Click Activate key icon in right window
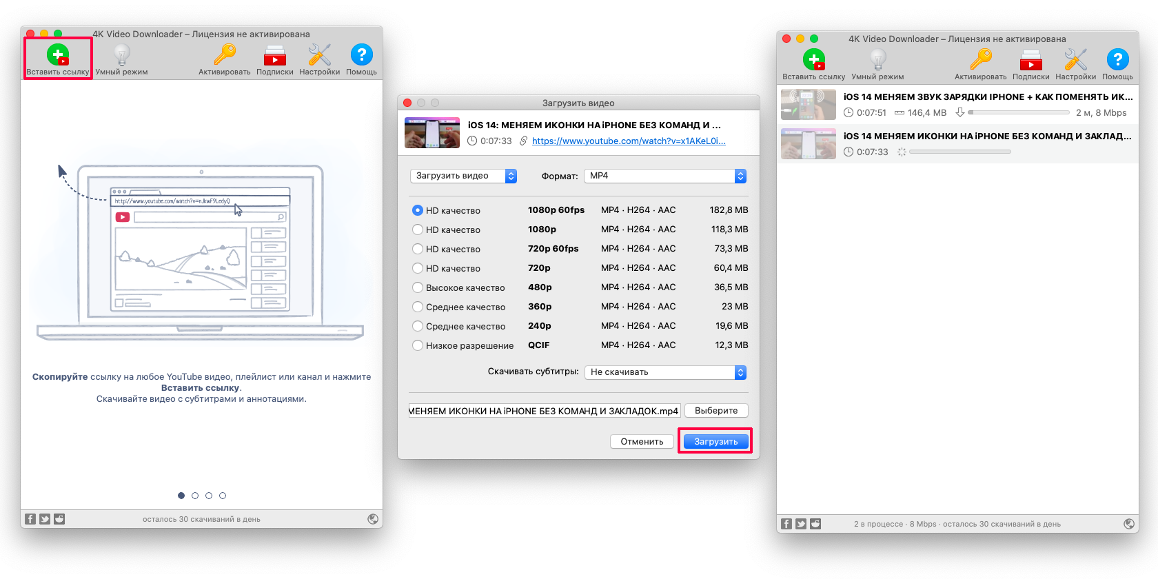 coord(981,59)
